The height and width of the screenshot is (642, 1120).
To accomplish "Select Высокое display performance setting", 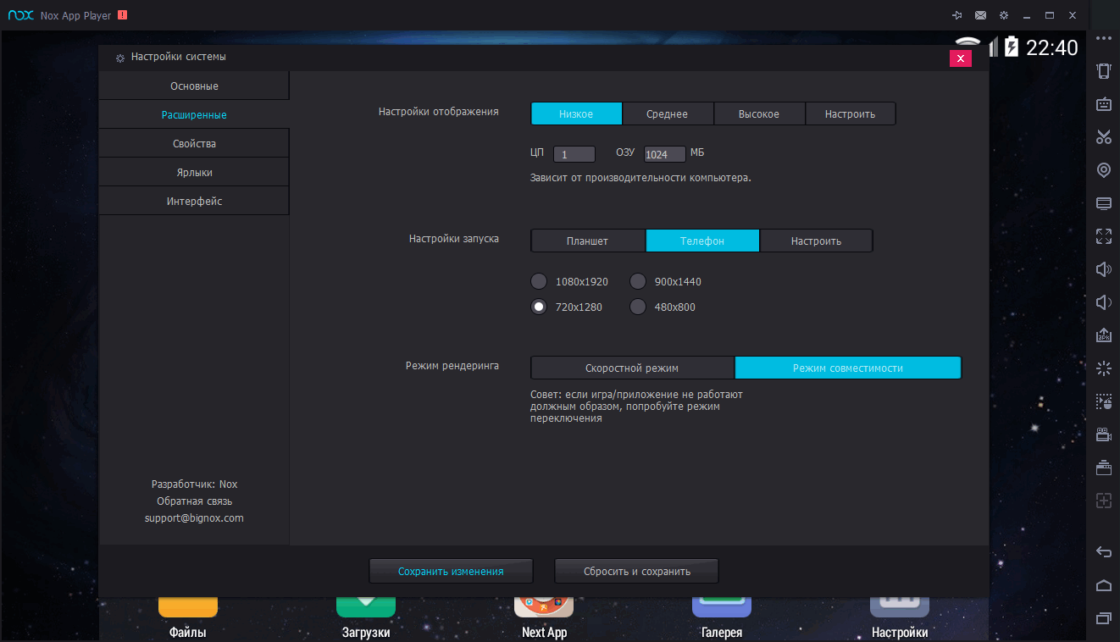I will click(x=759, y=113).
